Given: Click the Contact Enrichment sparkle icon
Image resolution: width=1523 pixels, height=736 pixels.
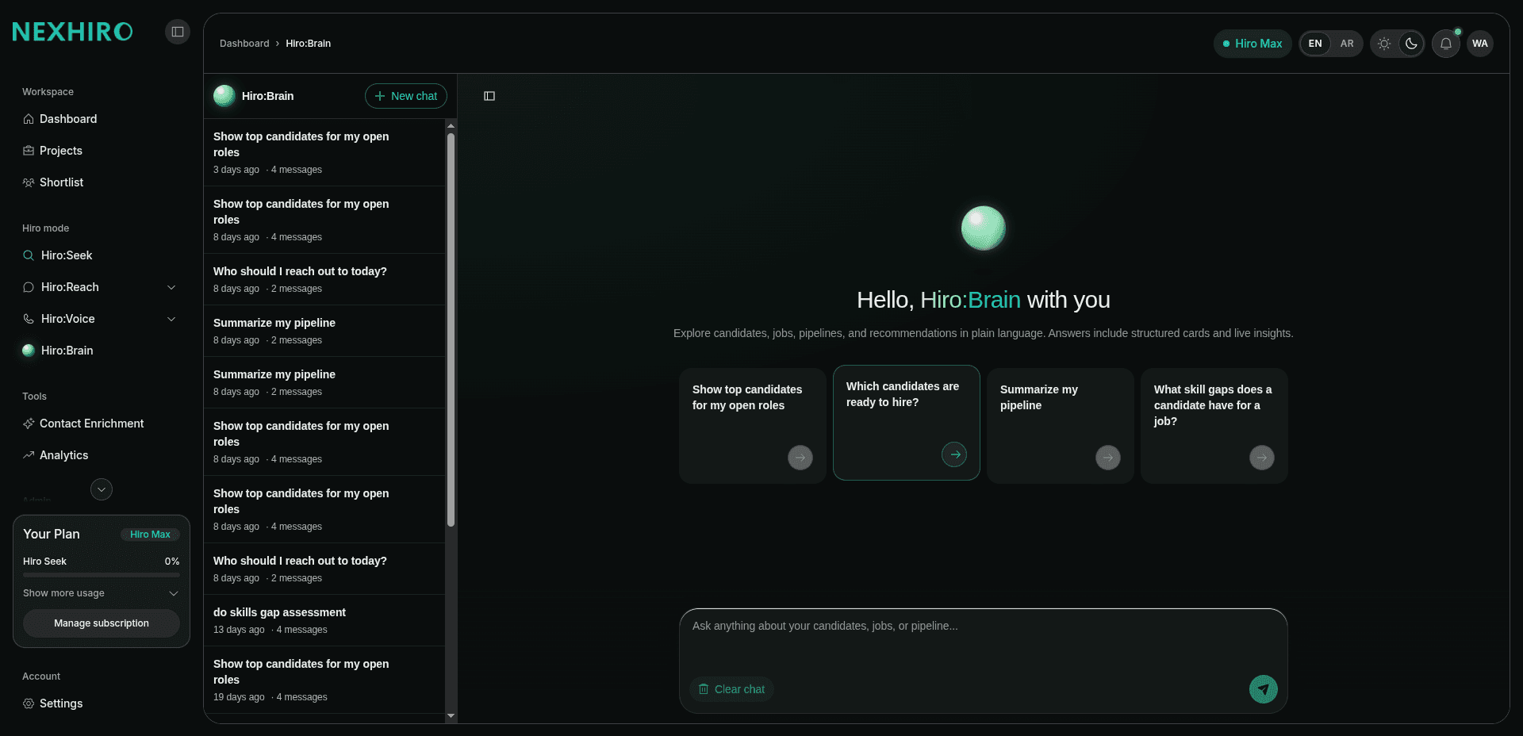Looking at the screenshot, I should 29,424.
